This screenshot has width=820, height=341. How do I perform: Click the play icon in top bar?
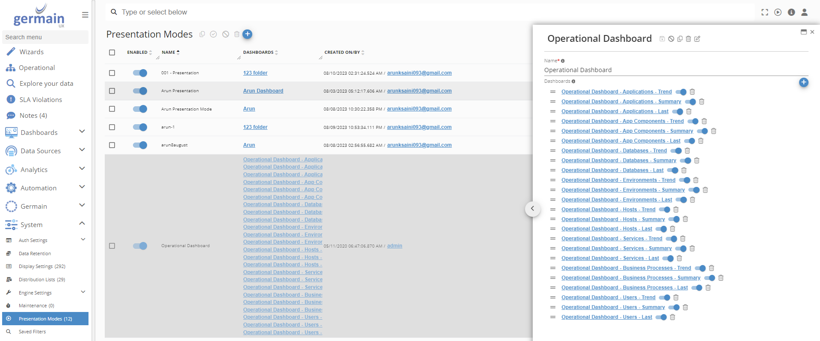778,12
